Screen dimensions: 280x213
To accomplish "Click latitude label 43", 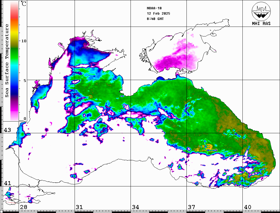I will (x=7, y=130).
